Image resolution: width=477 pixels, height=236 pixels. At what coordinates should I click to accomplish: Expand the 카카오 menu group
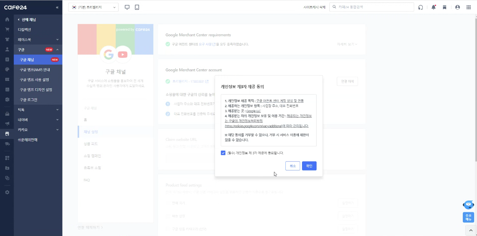[x=38, y=130]
